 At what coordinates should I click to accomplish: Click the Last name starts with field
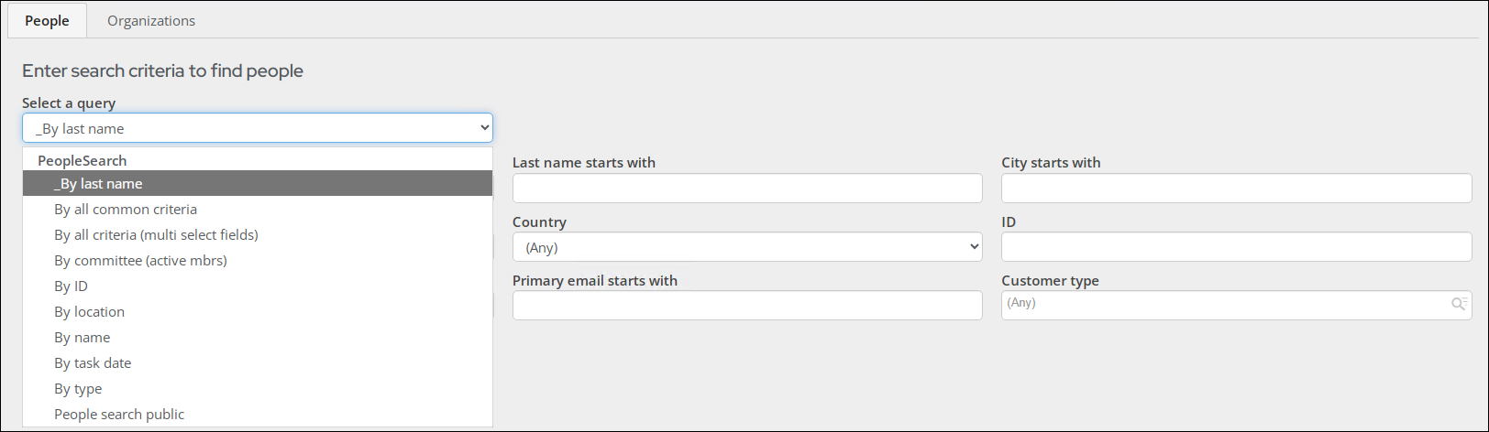[x=746, y=189]
